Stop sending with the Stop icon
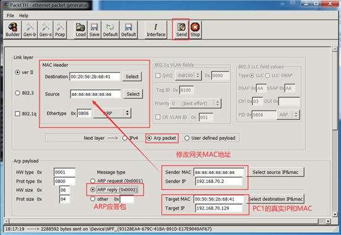Image resolution: width=341 pixels, height=235 pixels. click(x=195, y=30)
